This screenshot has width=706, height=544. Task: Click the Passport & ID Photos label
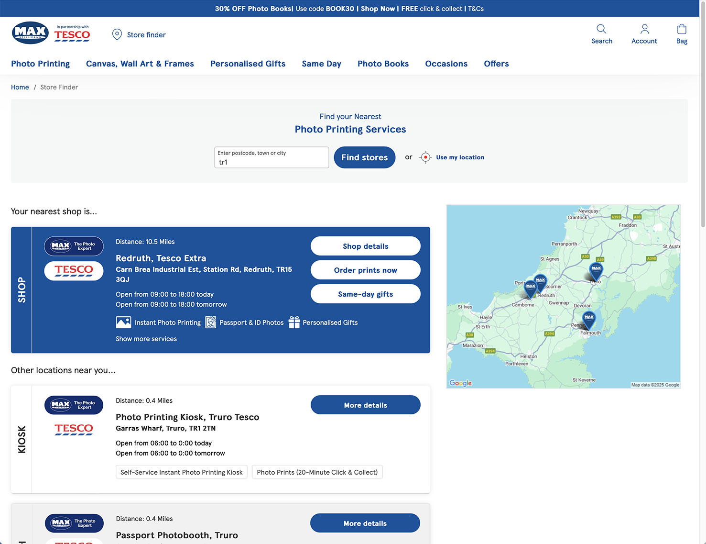(x=251, y=322)
